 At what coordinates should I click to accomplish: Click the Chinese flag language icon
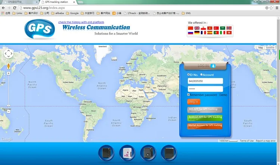point(191,28)
